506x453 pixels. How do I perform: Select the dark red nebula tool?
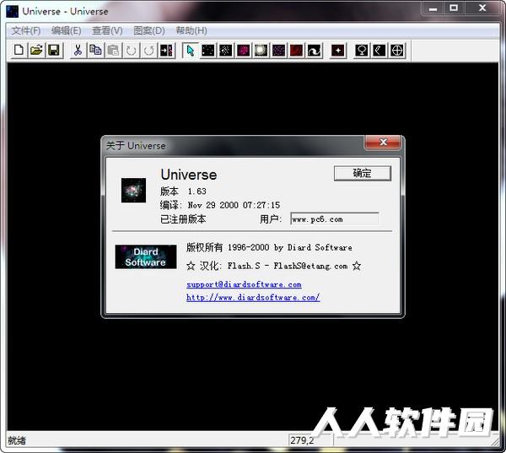[x=297, y=51]
